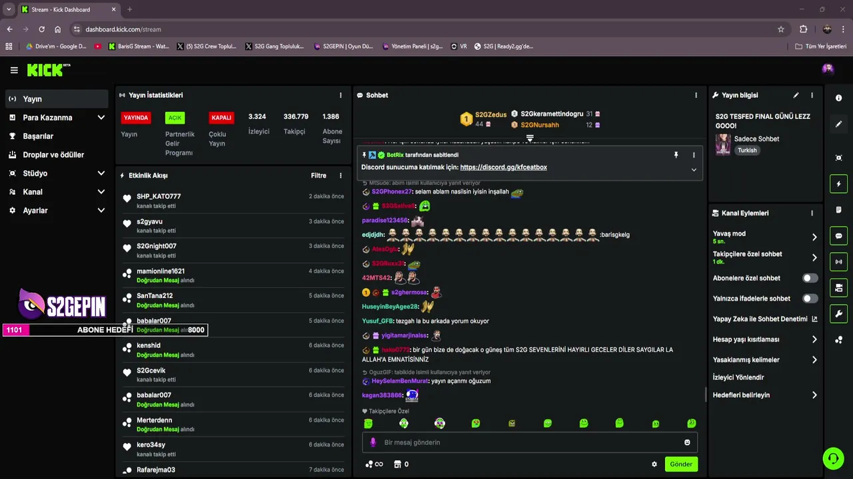Open the chat settings gear next to Gönder
Viewport: 853px width, 479px height.
coord(654,464)
